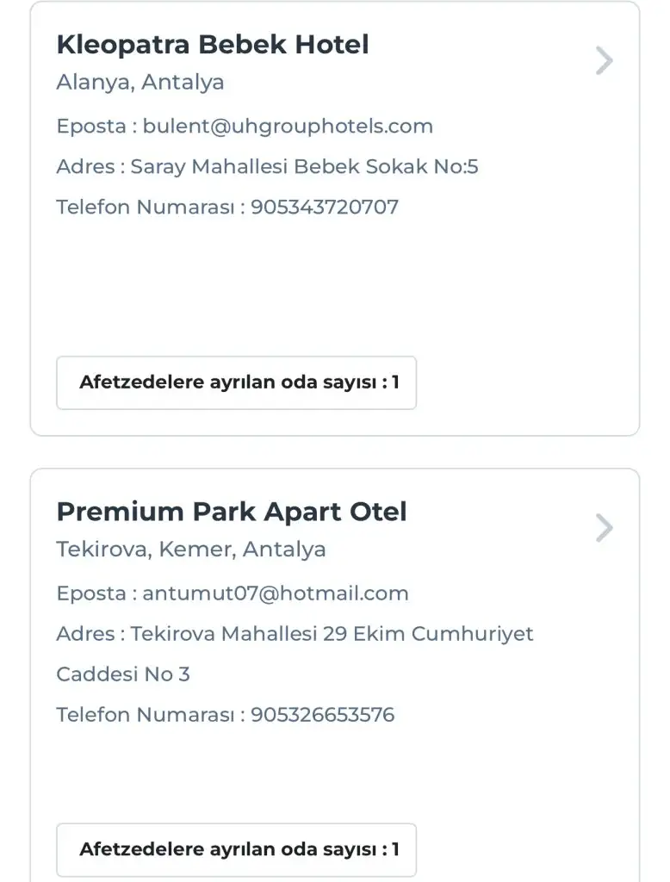
Task: Tap the "Alanya, Antalya" location text
Action: [x=140, y=83]
